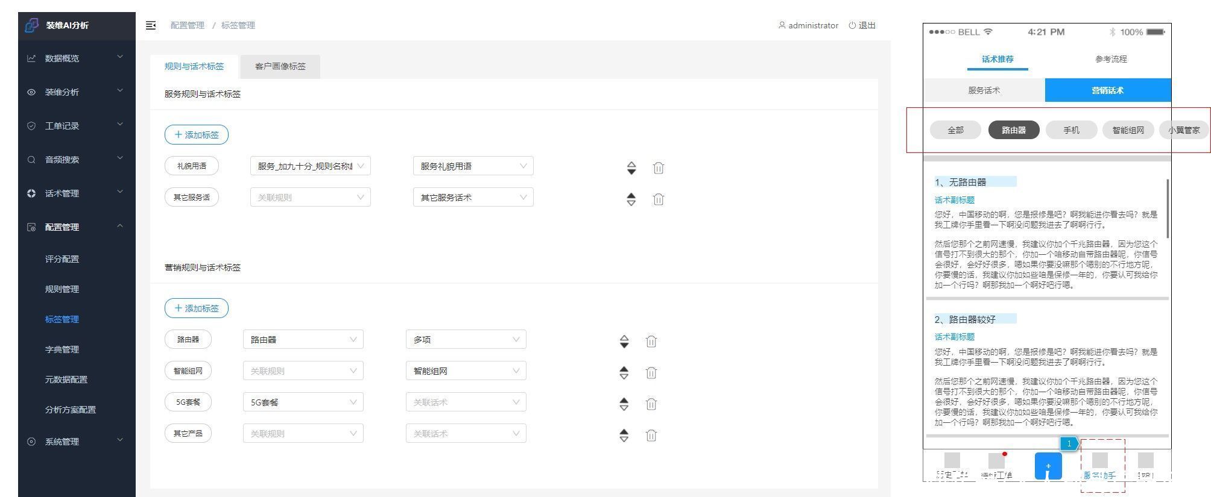This screenshot has height=497, width=1211.
Task: Switch to 规则与话术标签 tab
Action: 194,66
